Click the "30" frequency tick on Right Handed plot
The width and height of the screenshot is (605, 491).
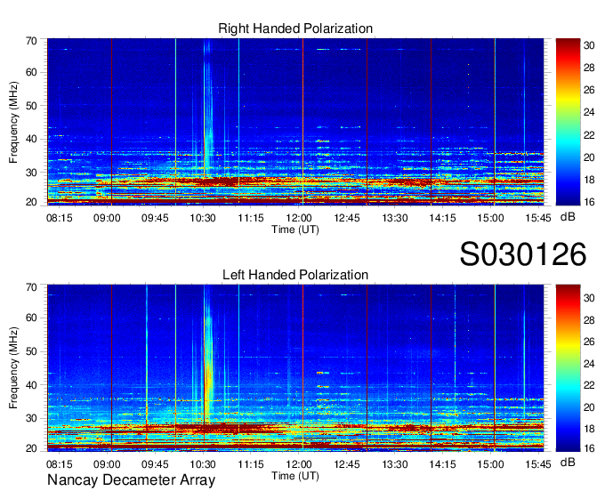31,173
